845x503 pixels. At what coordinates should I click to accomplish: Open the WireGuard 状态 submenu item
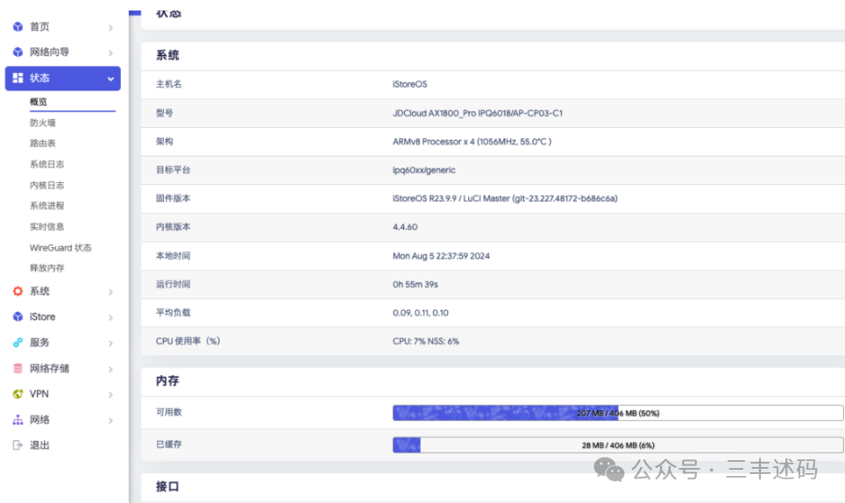[60, 248]
